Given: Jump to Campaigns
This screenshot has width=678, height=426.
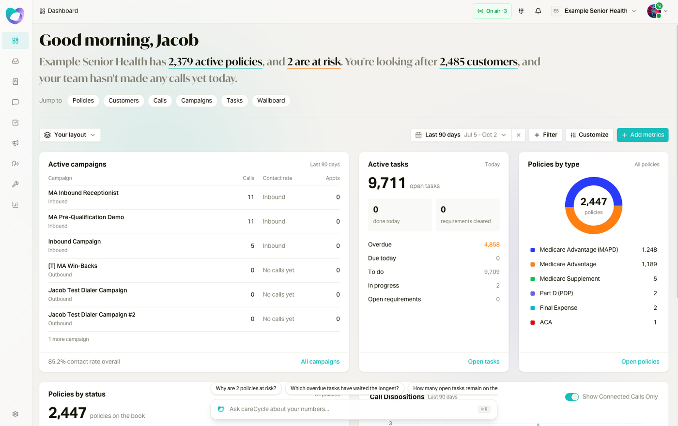Looking at the screenshot, I should coord(197,101).
